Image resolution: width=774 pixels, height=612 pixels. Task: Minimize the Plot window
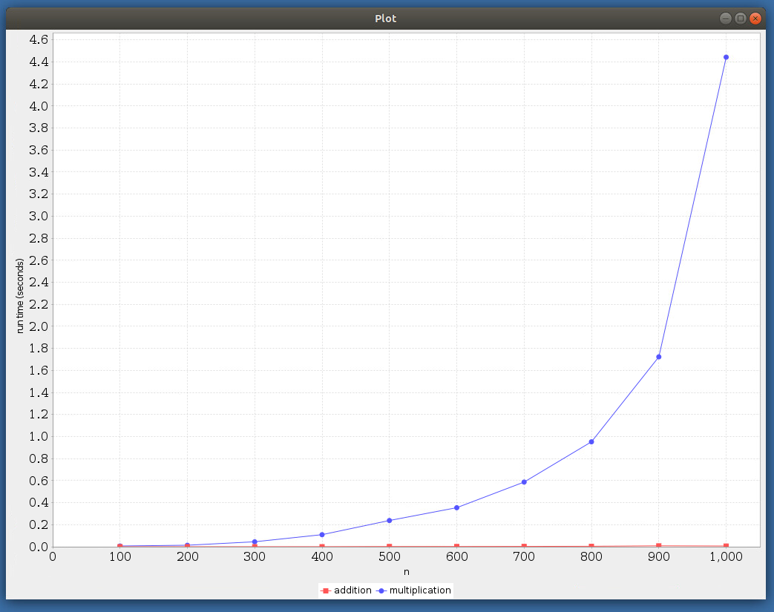[x=725, y=19]
